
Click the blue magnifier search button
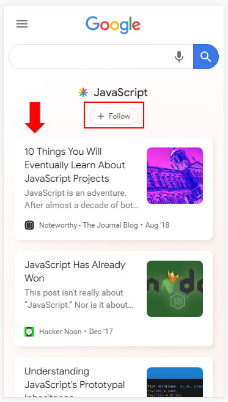coord(206,57)
